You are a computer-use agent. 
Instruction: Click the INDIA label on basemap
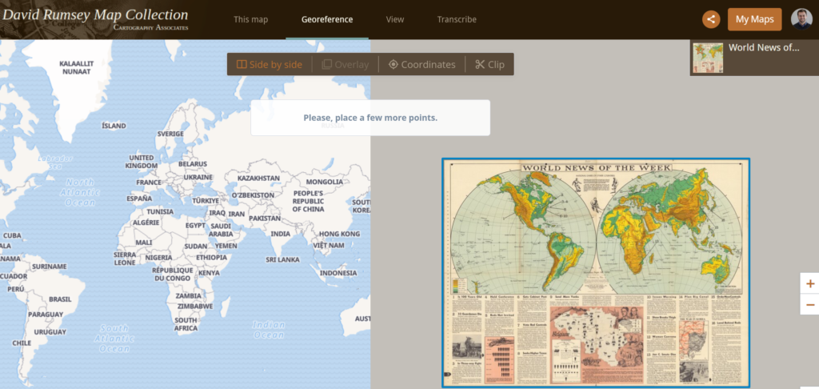281,234
